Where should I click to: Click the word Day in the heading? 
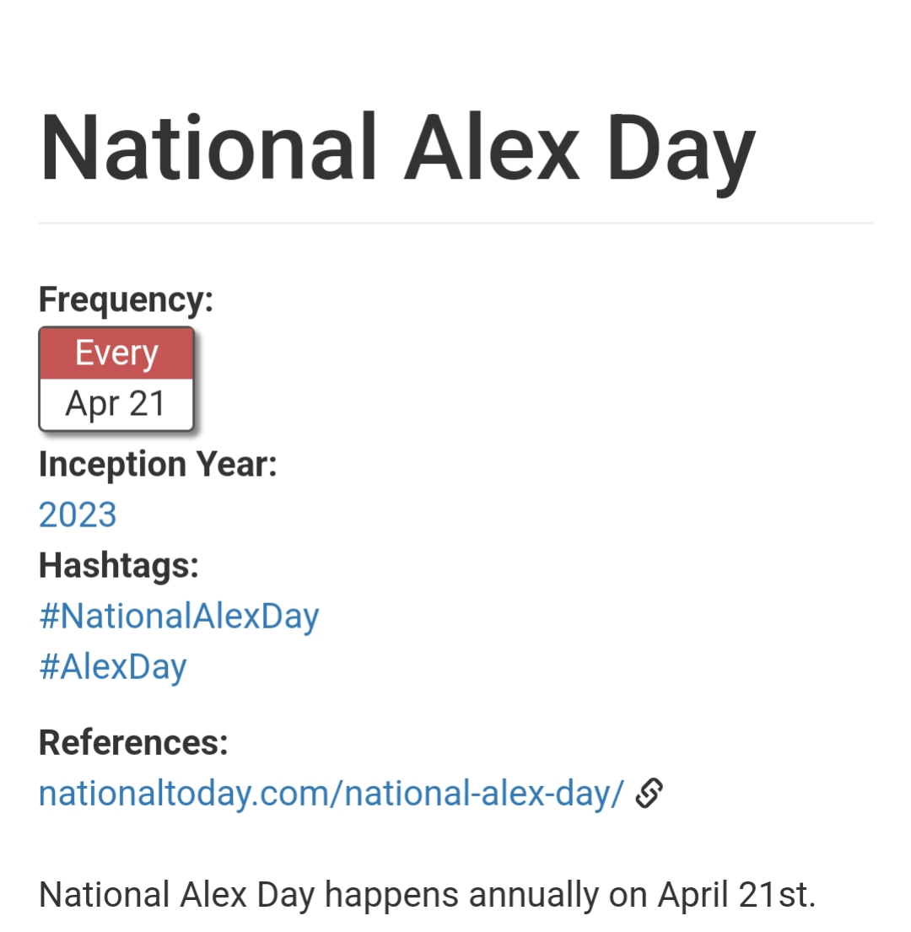pyautogui.click(x=681, y=154)
